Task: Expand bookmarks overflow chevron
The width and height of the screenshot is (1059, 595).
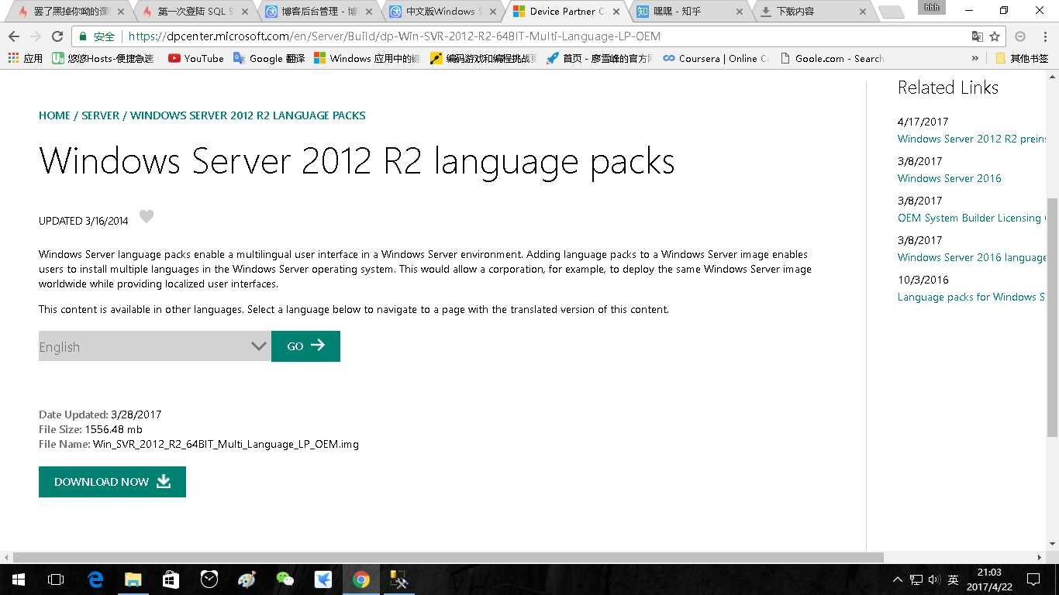Action: pyautogui.click(x=975, y=58)
